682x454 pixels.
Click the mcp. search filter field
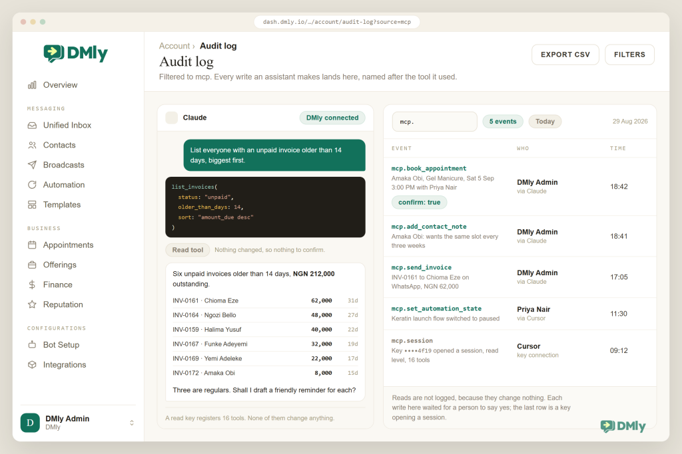434,122
